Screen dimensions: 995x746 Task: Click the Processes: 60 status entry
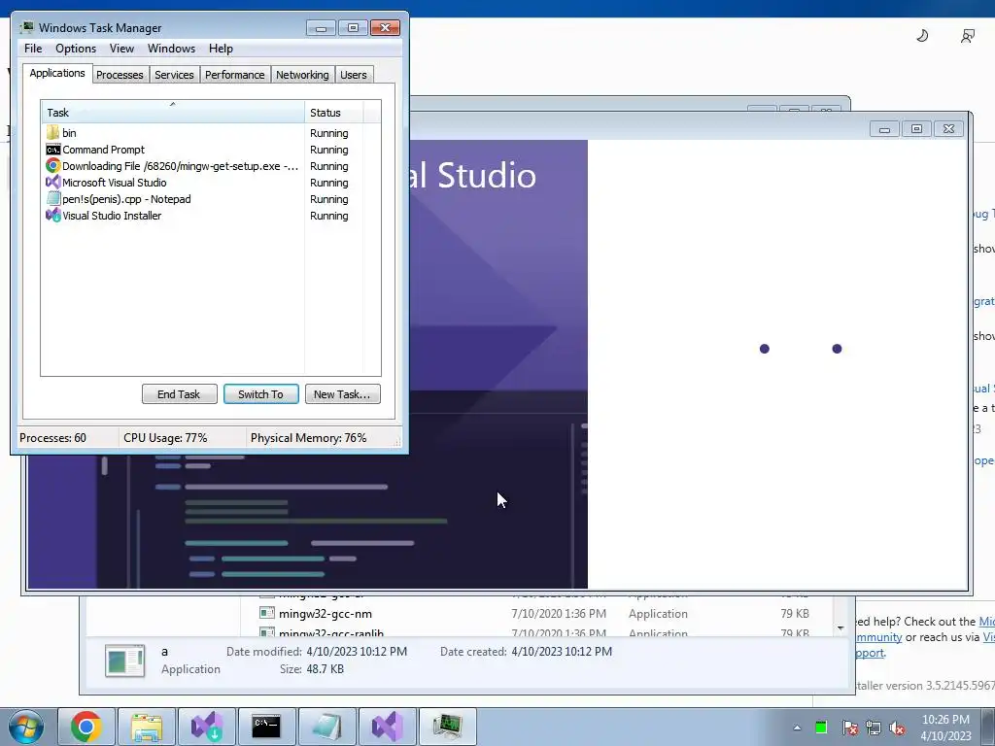pos(52,438)
